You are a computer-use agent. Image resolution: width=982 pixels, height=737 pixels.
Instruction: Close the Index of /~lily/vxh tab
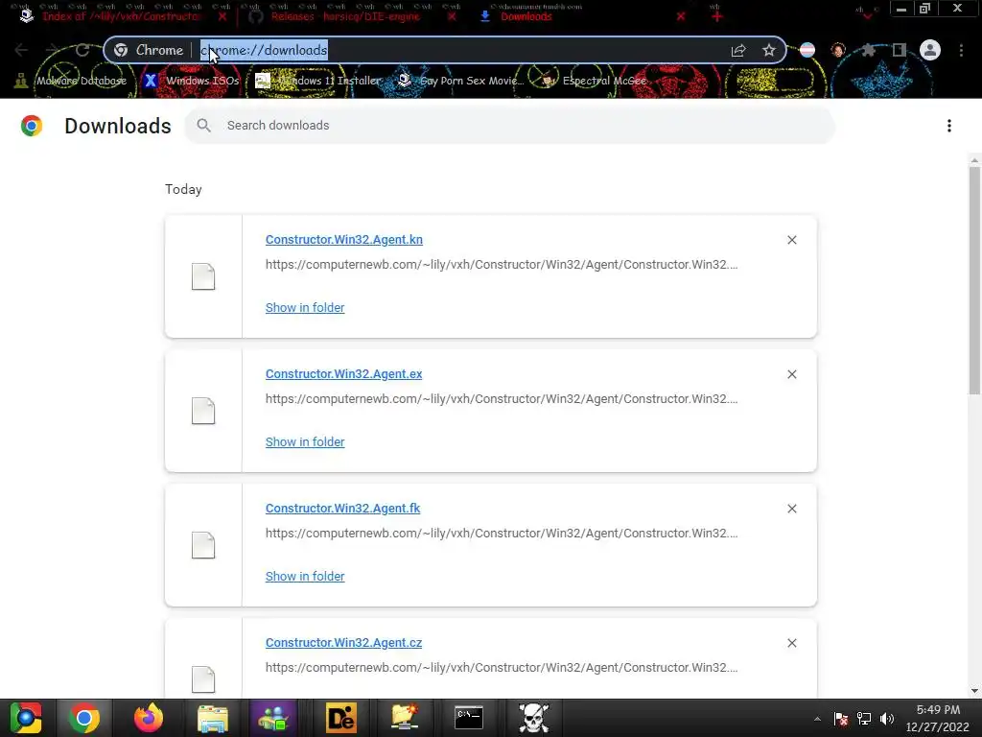(x=222, y=16)
